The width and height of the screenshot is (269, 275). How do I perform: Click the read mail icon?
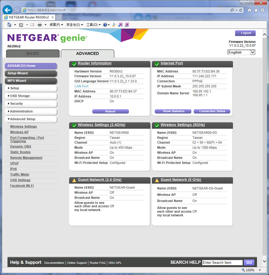pyautogui.click(x=32, y=25)
